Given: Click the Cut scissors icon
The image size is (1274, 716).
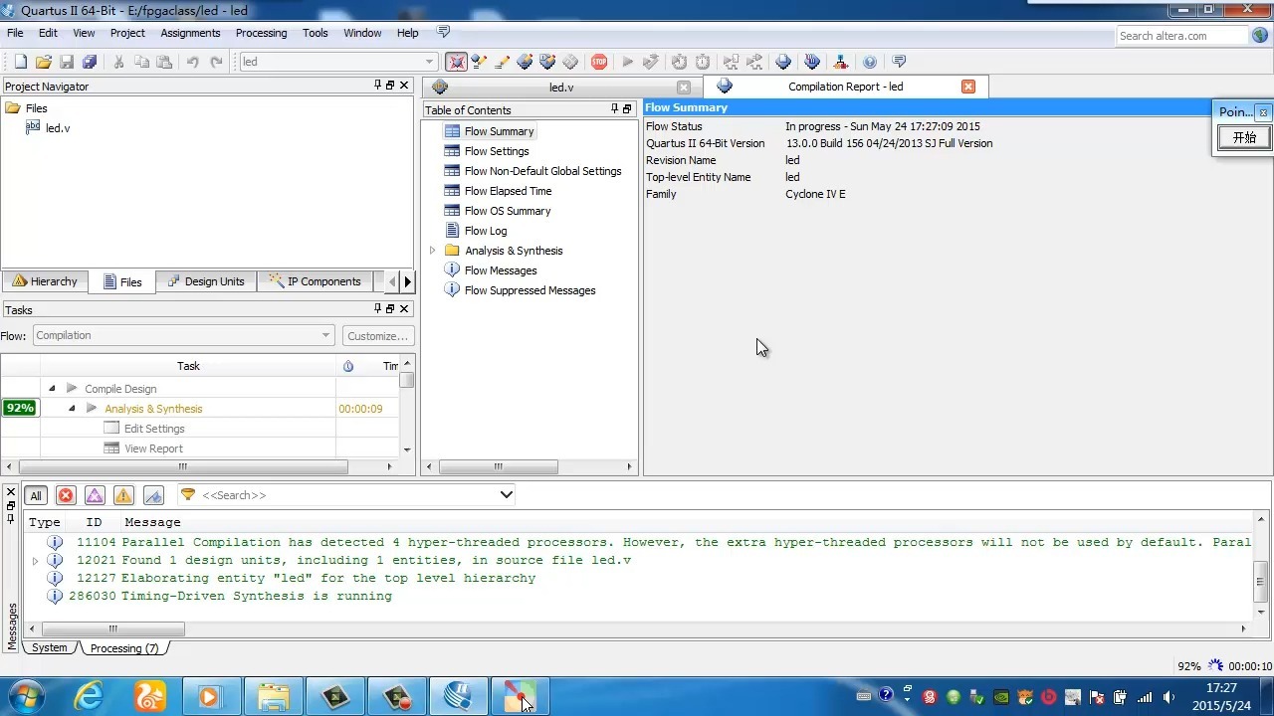Looking at the screenshot, I should 118,62.
